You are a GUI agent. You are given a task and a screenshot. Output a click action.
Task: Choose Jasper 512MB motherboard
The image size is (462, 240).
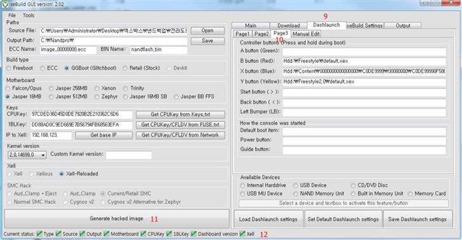[69, 97]
